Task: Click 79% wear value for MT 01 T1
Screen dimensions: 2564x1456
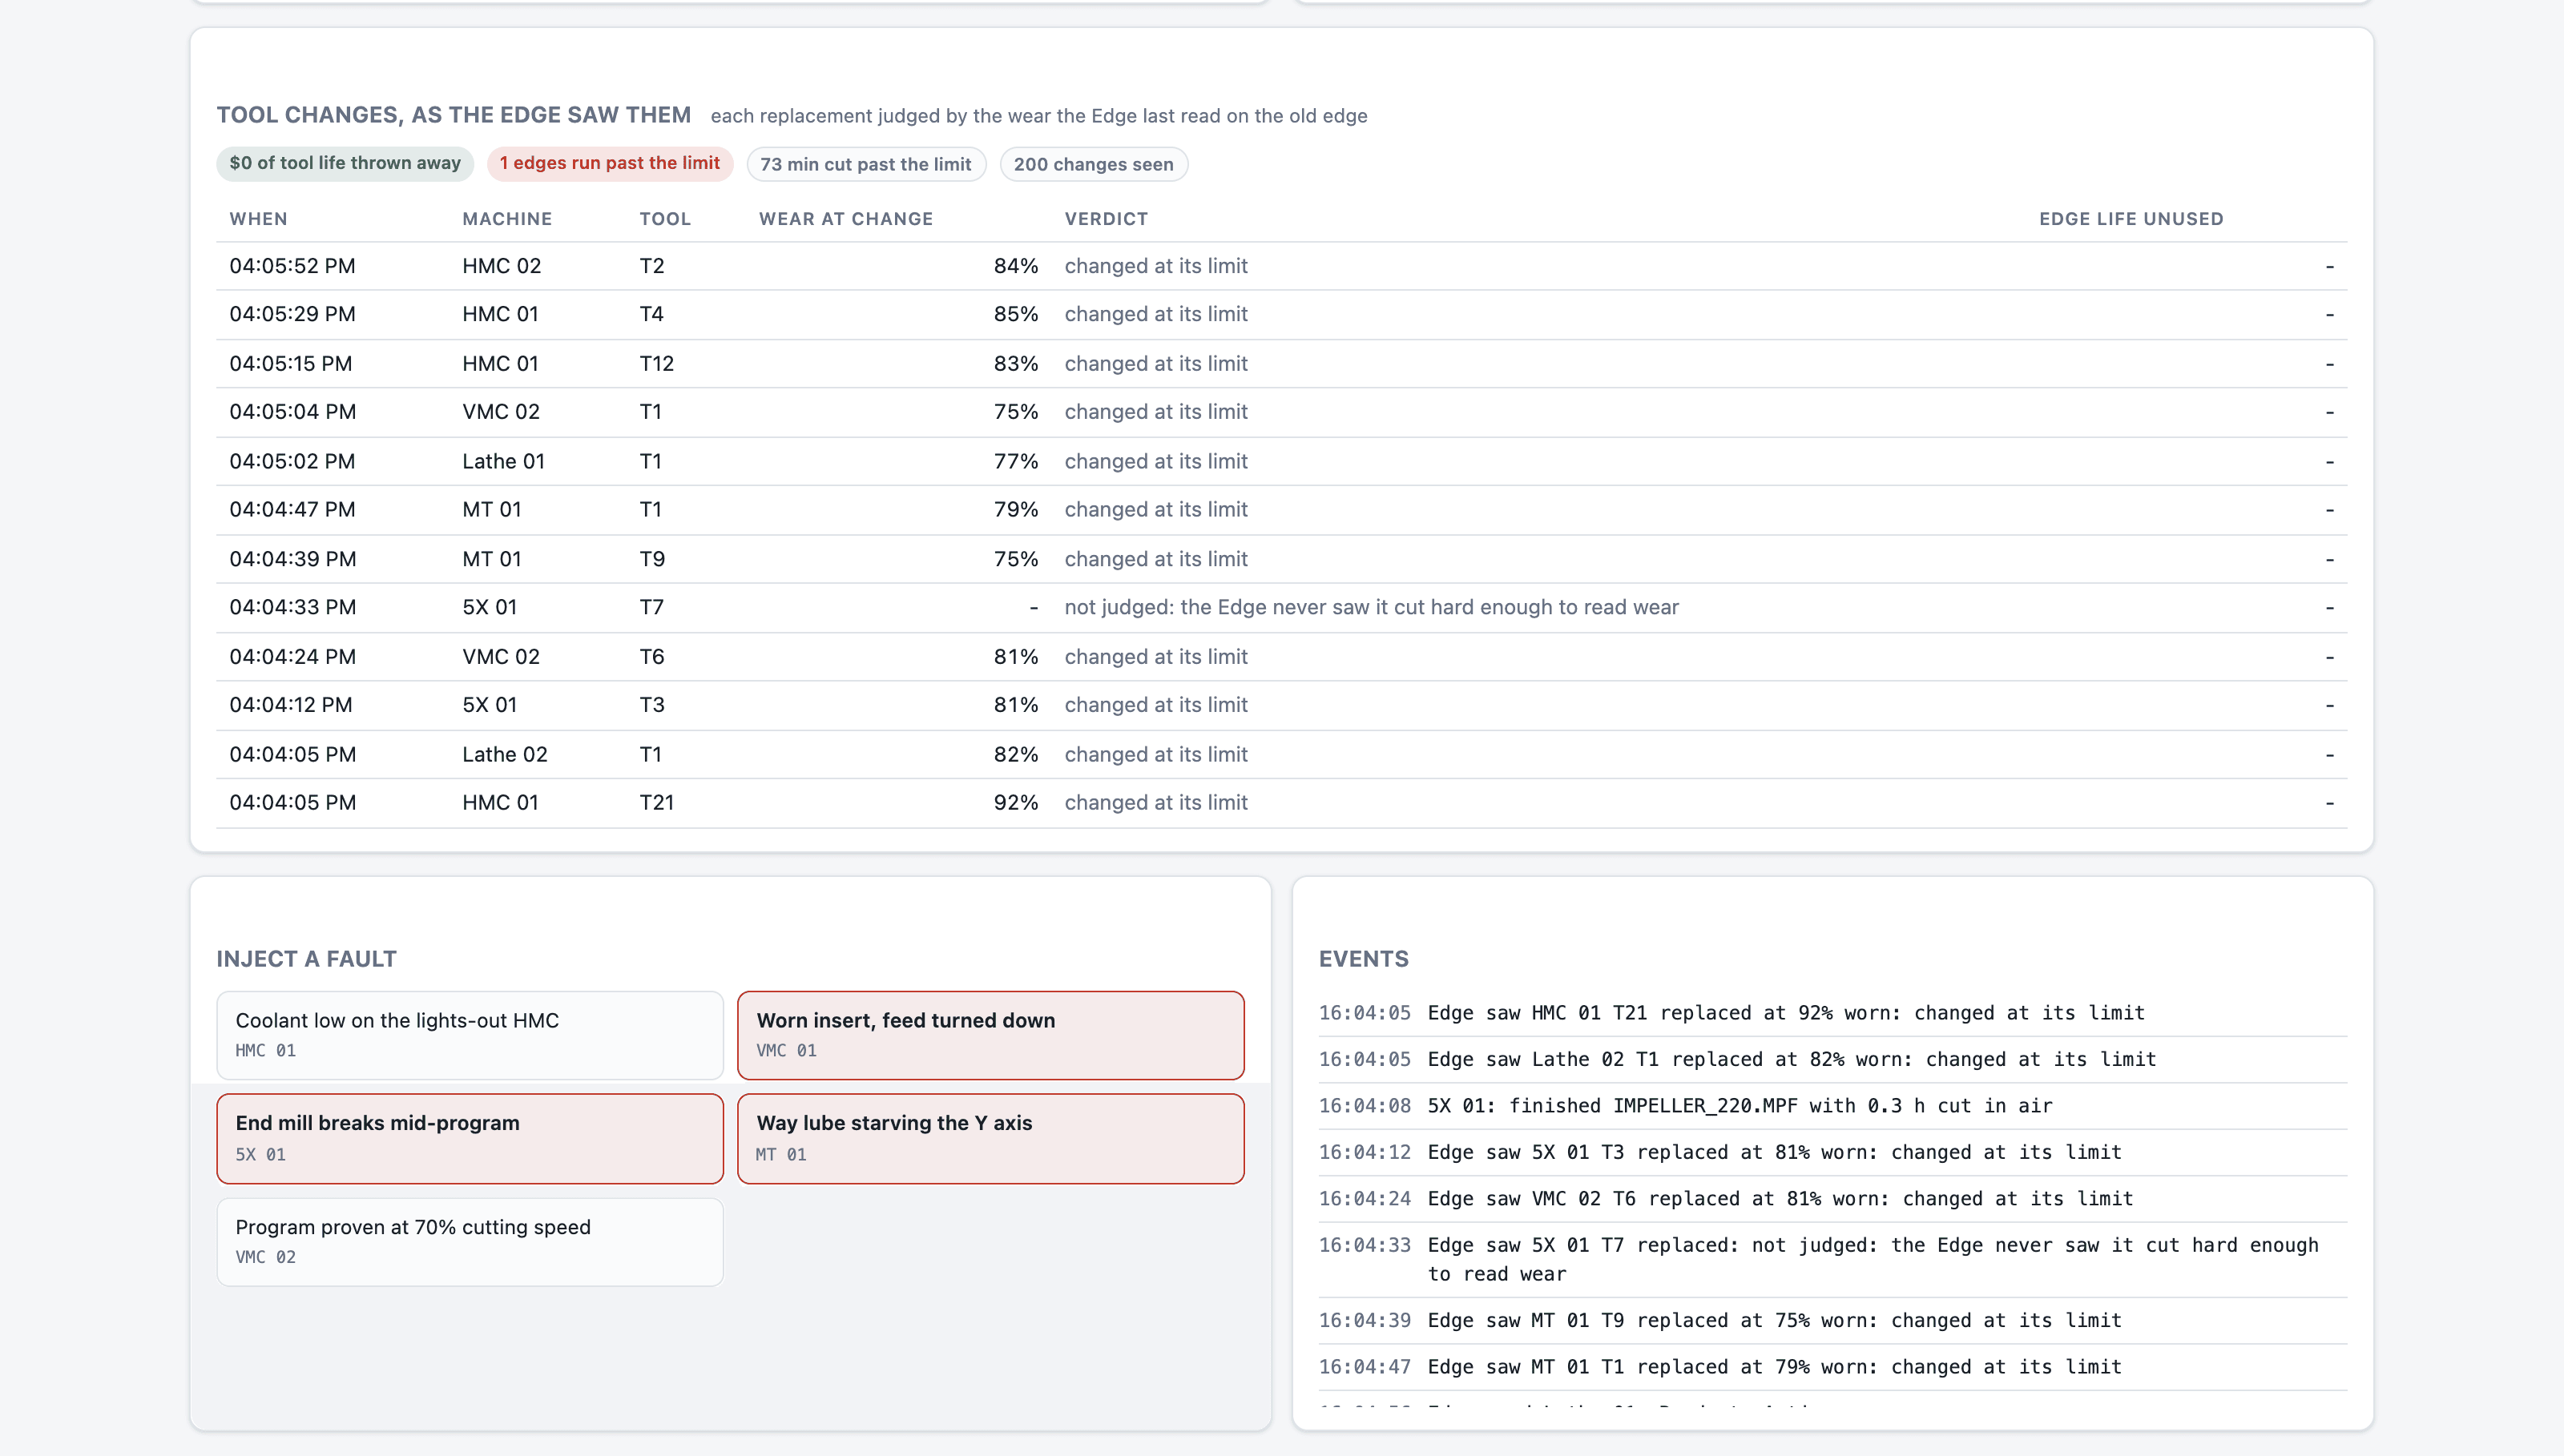Action: point(1015,510)
